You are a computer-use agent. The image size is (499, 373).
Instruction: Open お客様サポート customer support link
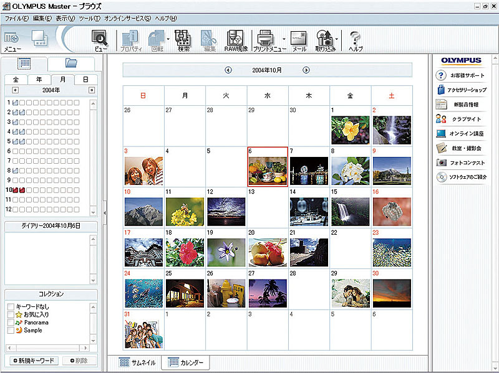[460, 75]
